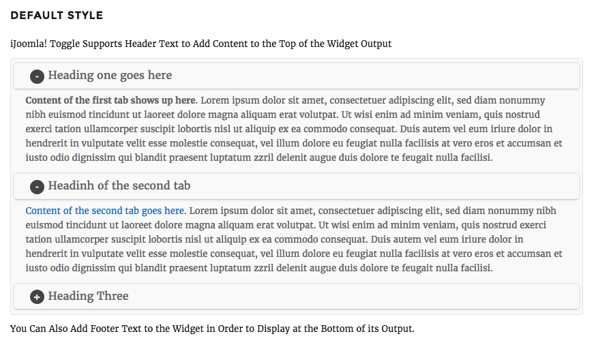
Task: Click the word 'iJoomla!' in the header sentence
Action: tap(29, 44)
